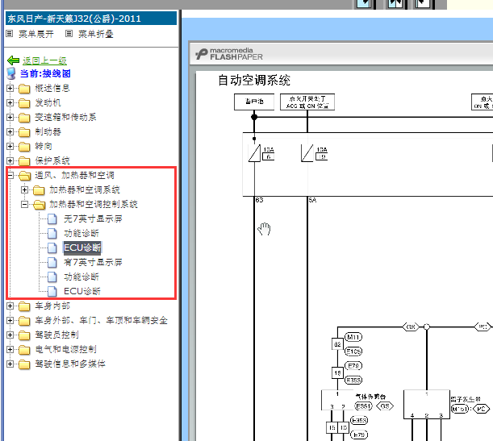493x441 pixels.
Task: Click the 概述信息 folder icon
Action: pyautogui.click(x=24, y=89)
